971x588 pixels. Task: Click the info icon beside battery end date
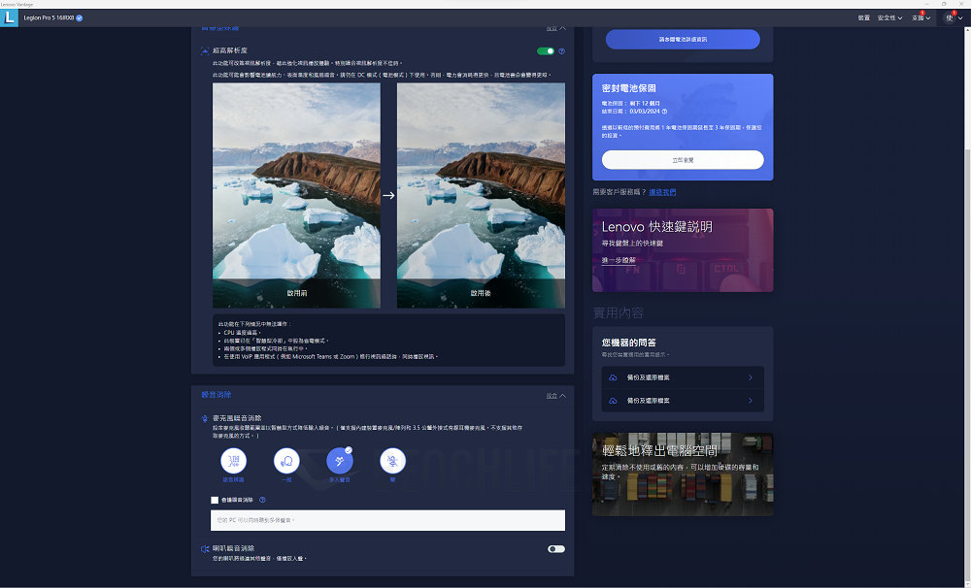pos(664,112)
